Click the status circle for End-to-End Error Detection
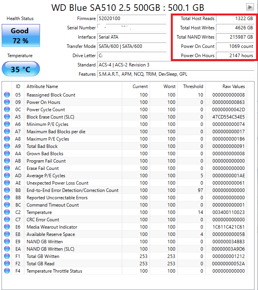 tap(7, 190)
